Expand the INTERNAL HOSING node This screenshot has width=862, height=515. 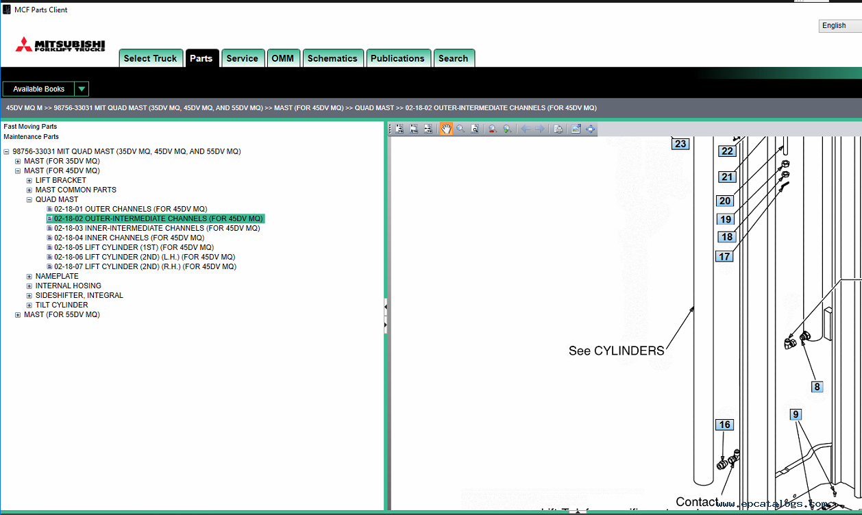point(29,286)
